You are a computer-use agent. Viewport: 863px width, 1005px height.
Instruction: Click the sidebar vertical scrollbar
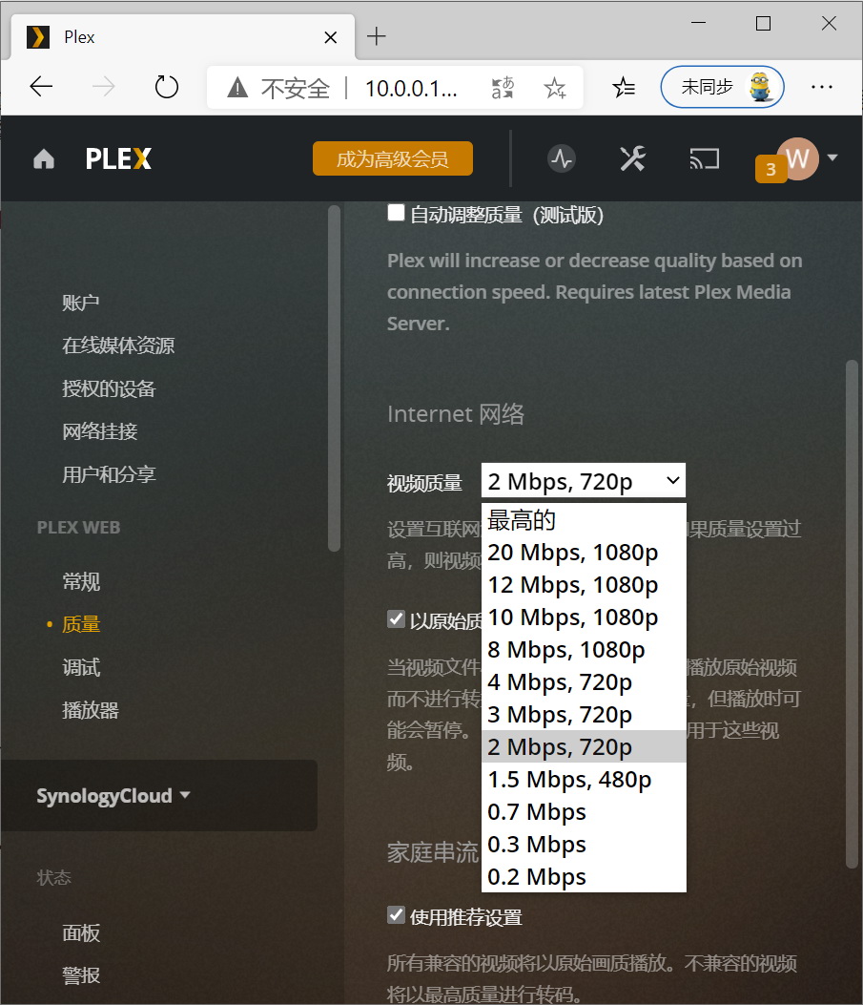[x=334, y=378]
